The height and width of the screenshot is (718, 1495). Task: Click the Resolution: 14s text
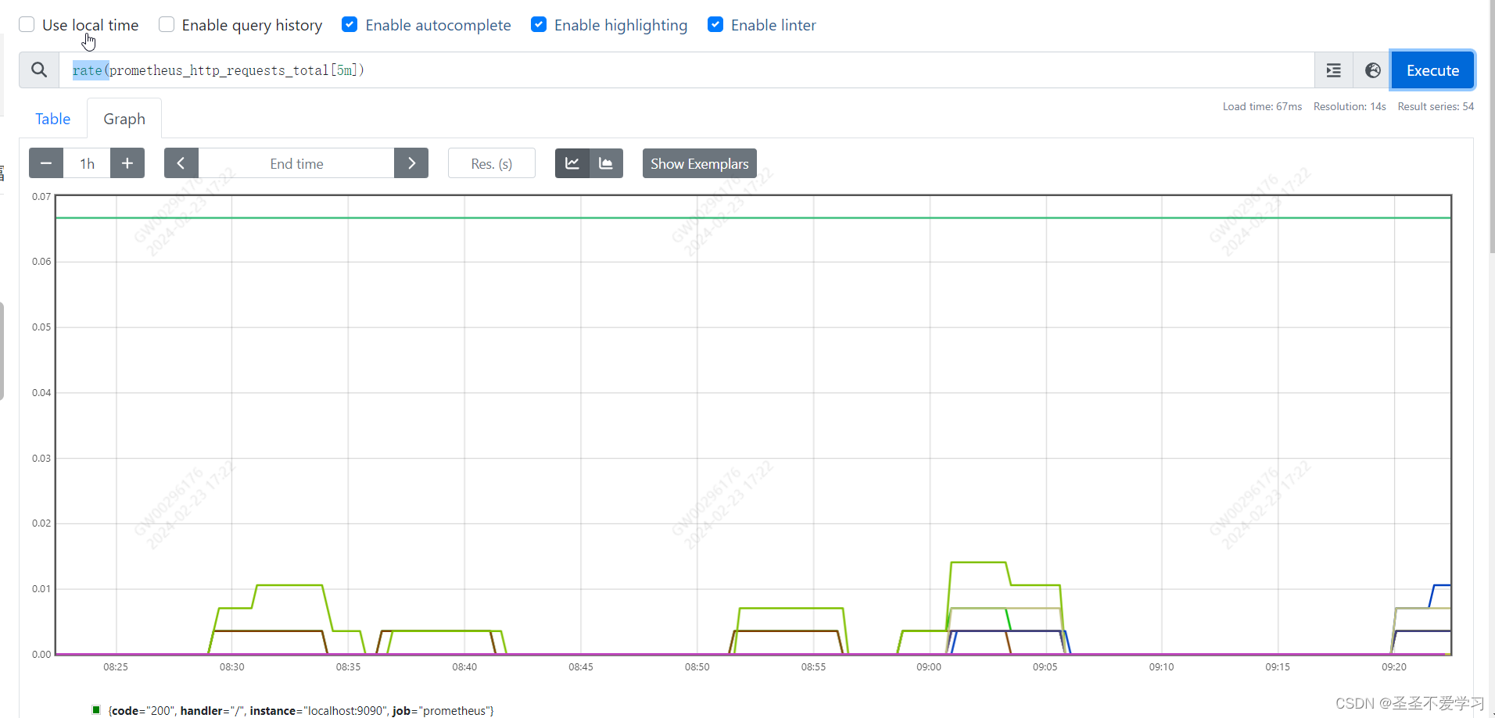click(1350, 106)
